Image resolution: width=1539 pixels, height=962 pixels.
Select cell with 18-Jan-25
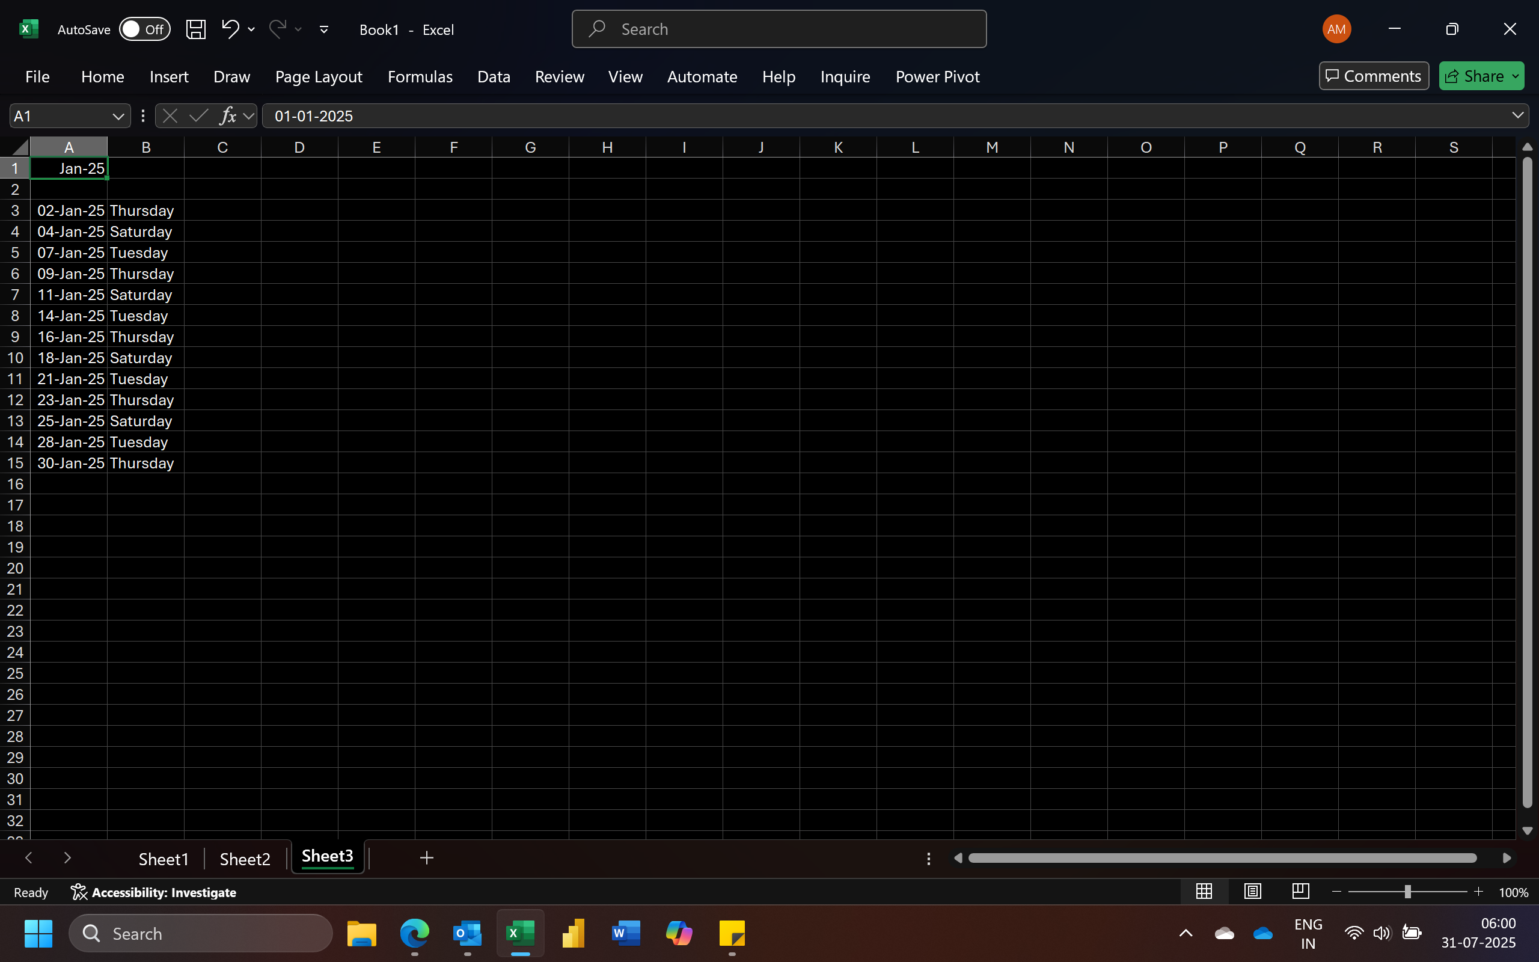pyautogui.click(x=69, y=358)
